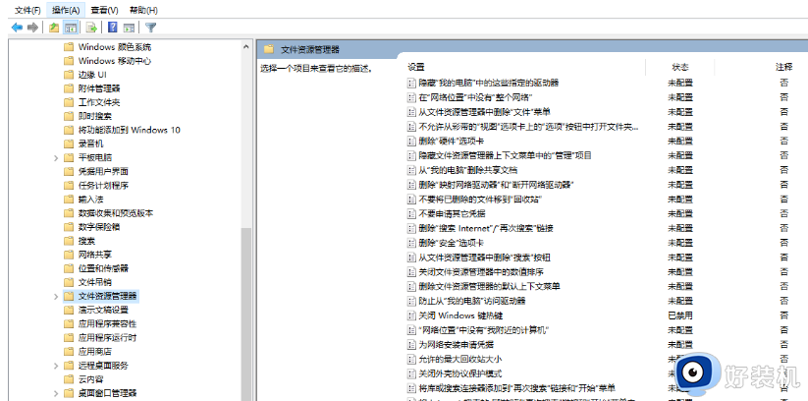
Task: Click the gray Forward arrow
Action: pyautogui.click(x=33, y=28)
